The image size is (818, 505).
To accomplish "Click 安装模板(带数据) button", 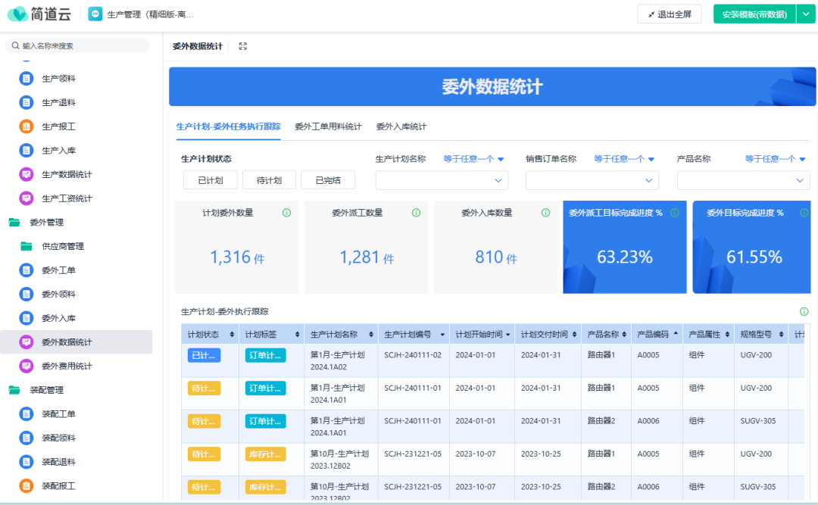I will [754, 14].
